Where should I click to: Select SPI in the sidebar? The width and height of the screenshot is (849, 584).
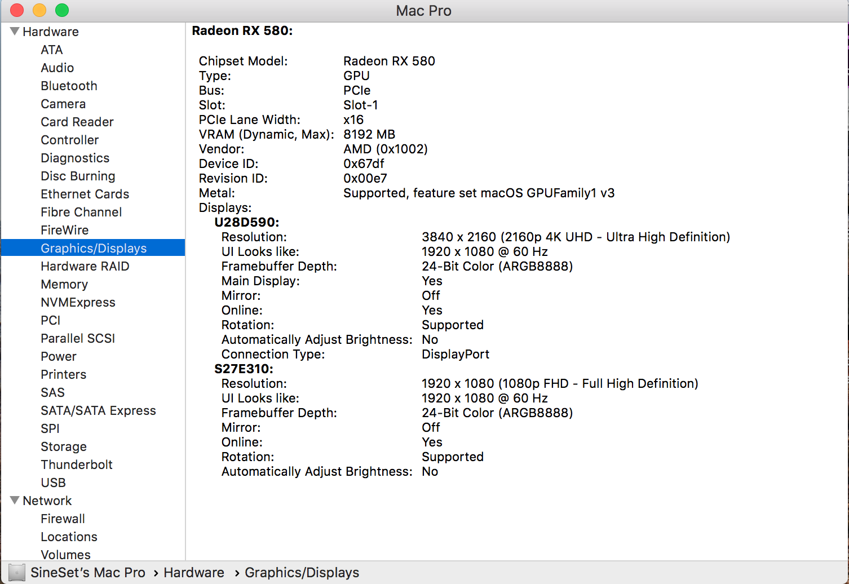click(x=50, y=428)
